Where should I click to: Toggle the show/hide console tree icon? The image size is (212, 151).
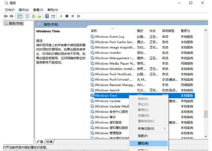click(20, 16)
